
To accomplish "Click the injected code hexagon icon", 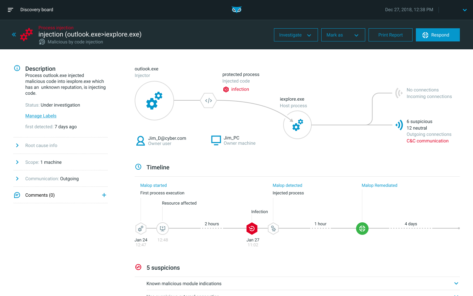I will point(209,101).
